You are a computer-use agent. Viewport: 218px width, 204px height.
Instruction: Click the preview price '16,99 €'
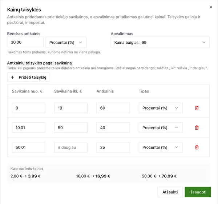103,176
